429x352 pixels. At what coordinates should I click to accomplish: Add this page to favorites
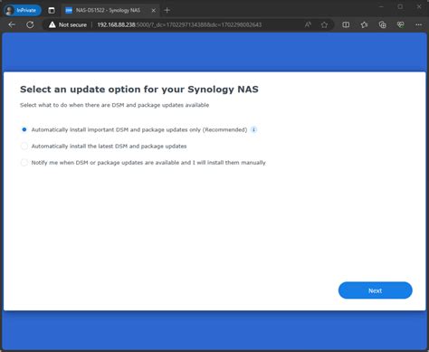pyautogui.click(x=324, y=24)
